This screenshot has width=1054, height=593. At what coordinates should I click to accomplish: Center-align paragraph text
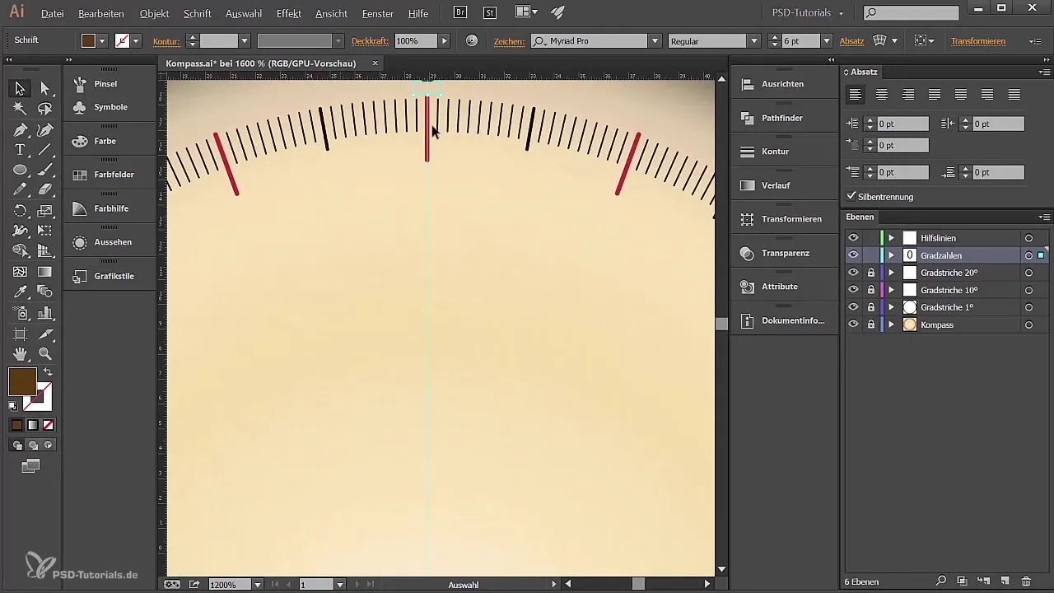pos(882,95)
